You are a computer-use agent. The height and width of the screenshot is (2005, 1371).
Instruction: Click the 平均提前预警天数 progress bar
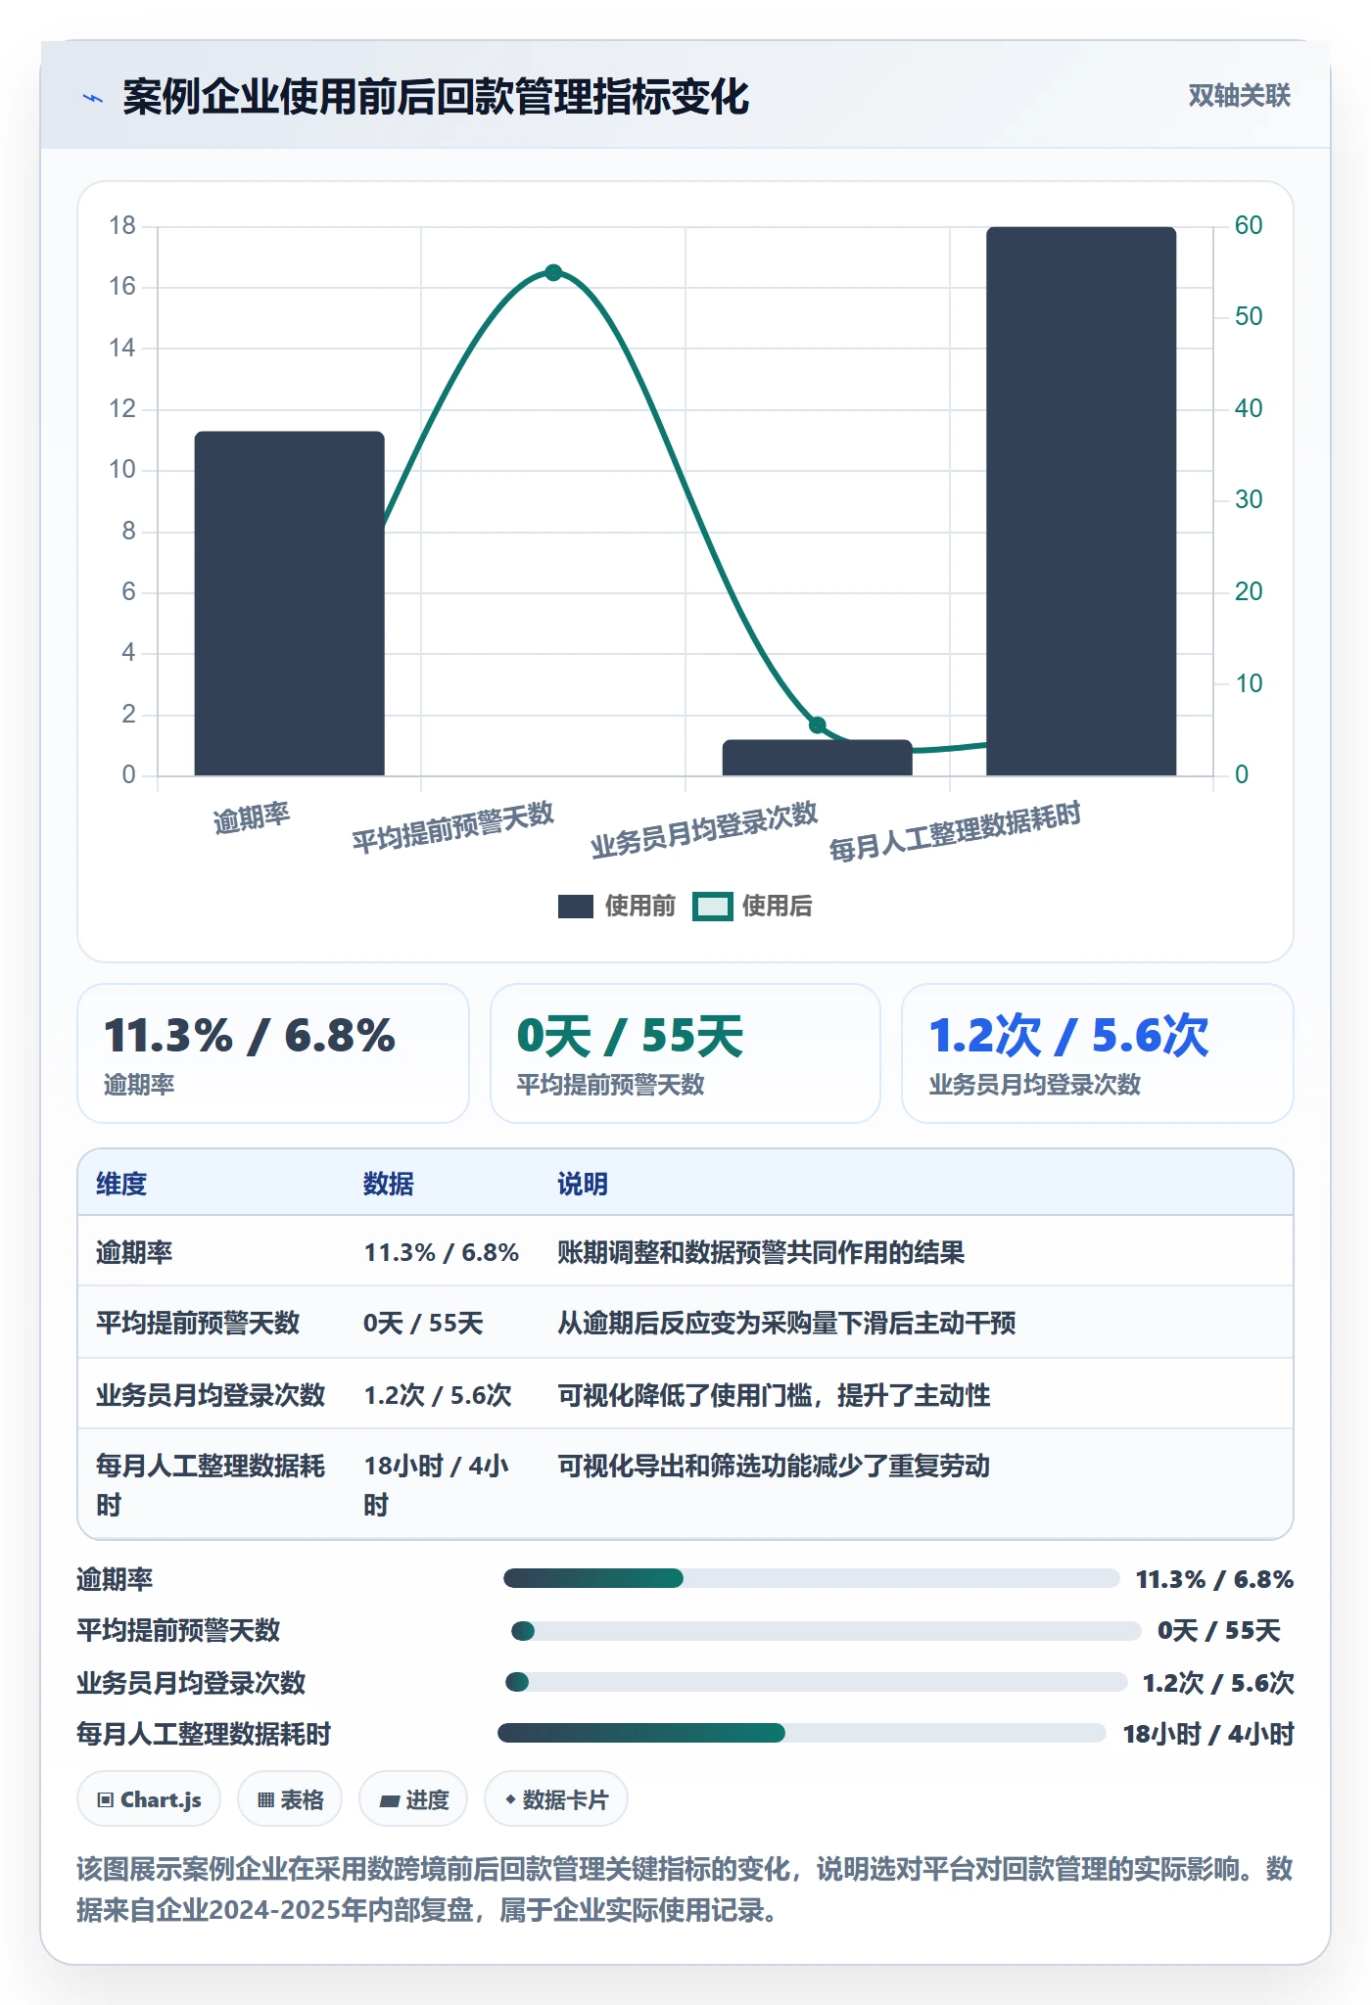(x=826, y=1631)
